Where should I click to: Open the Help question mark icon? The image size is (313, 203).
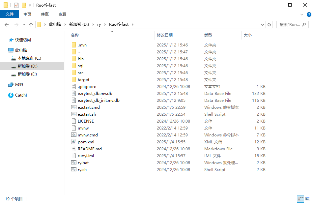point(309,14)
